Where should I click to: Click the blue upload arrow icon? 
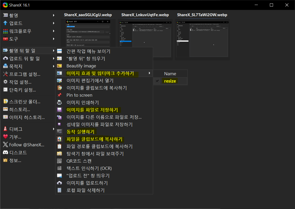[5, 23]
